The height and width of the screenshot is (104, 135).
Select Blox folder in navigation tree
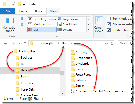pyautogui.click(x=21, y=64)
